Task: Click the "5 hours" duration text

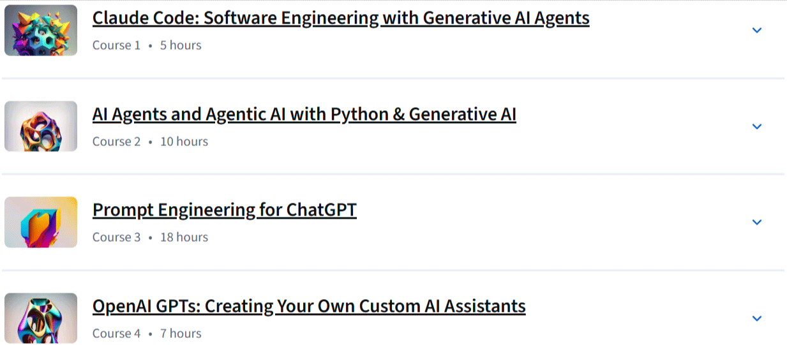Action: [x=181, y=45]
